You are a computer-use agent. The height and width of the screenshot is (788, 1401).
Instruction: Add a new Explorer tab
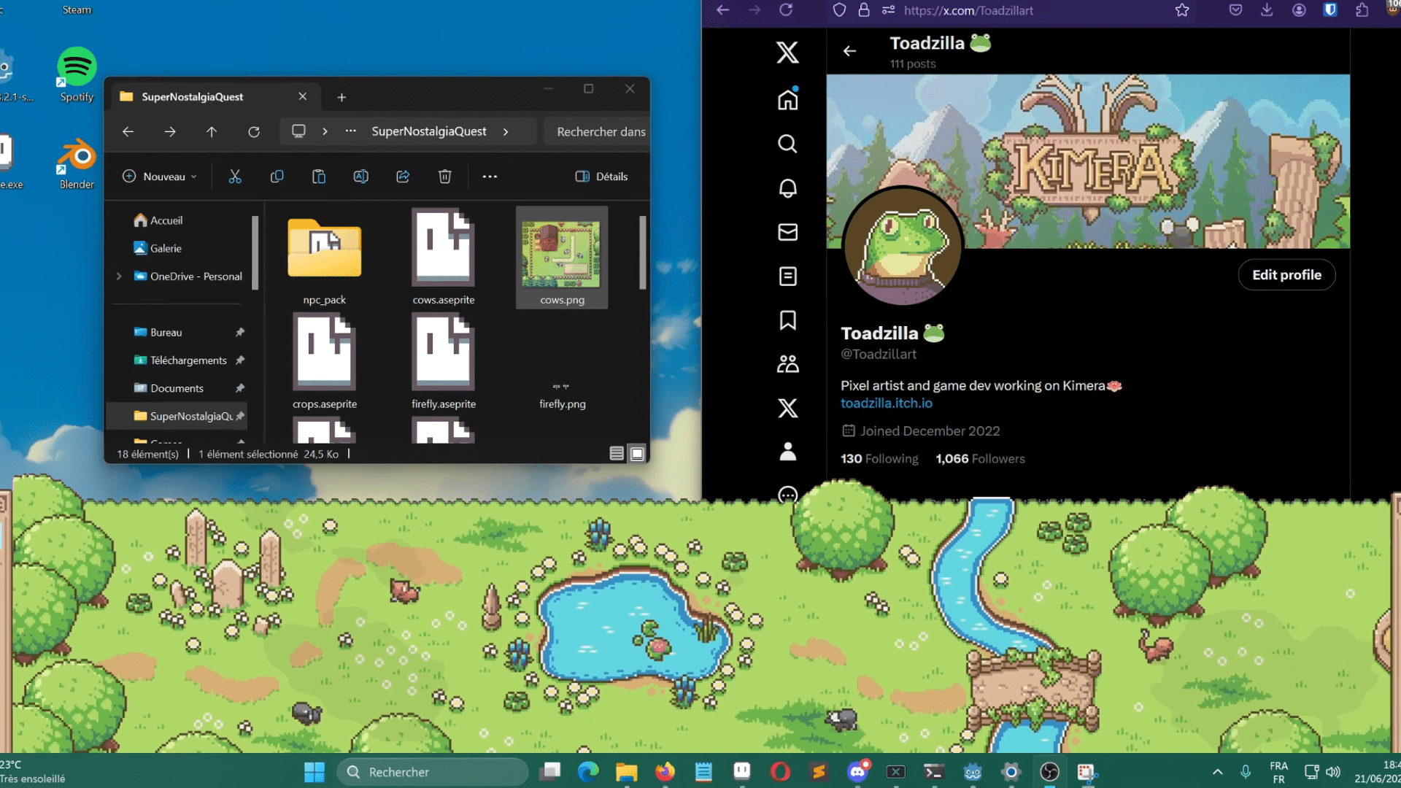341,97
